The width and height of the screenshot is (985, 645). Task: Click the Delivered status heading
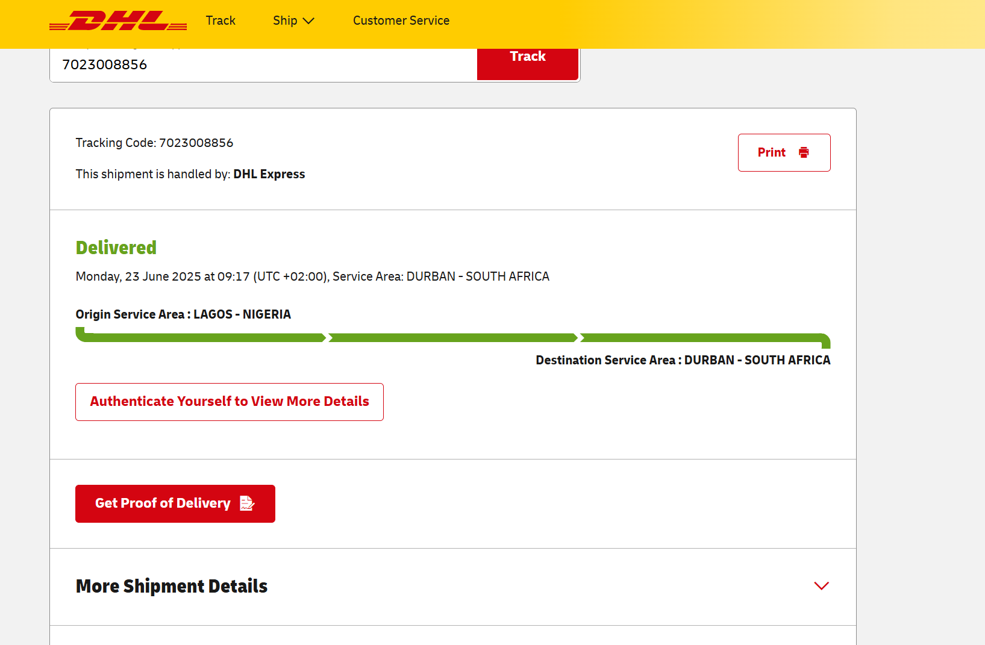coord(116,248)
